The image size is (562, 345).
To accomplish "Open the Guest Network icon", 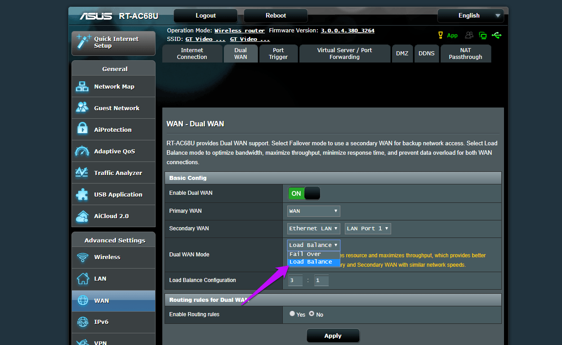I will pyautogui.click(x=82, y=108).
